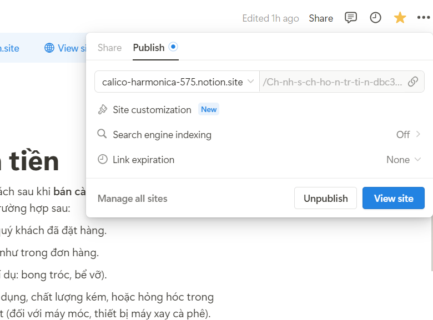This screenshot has width=433, height=320.
Task: Click the New badge by Site customization
Action: [x=209, y=109]
